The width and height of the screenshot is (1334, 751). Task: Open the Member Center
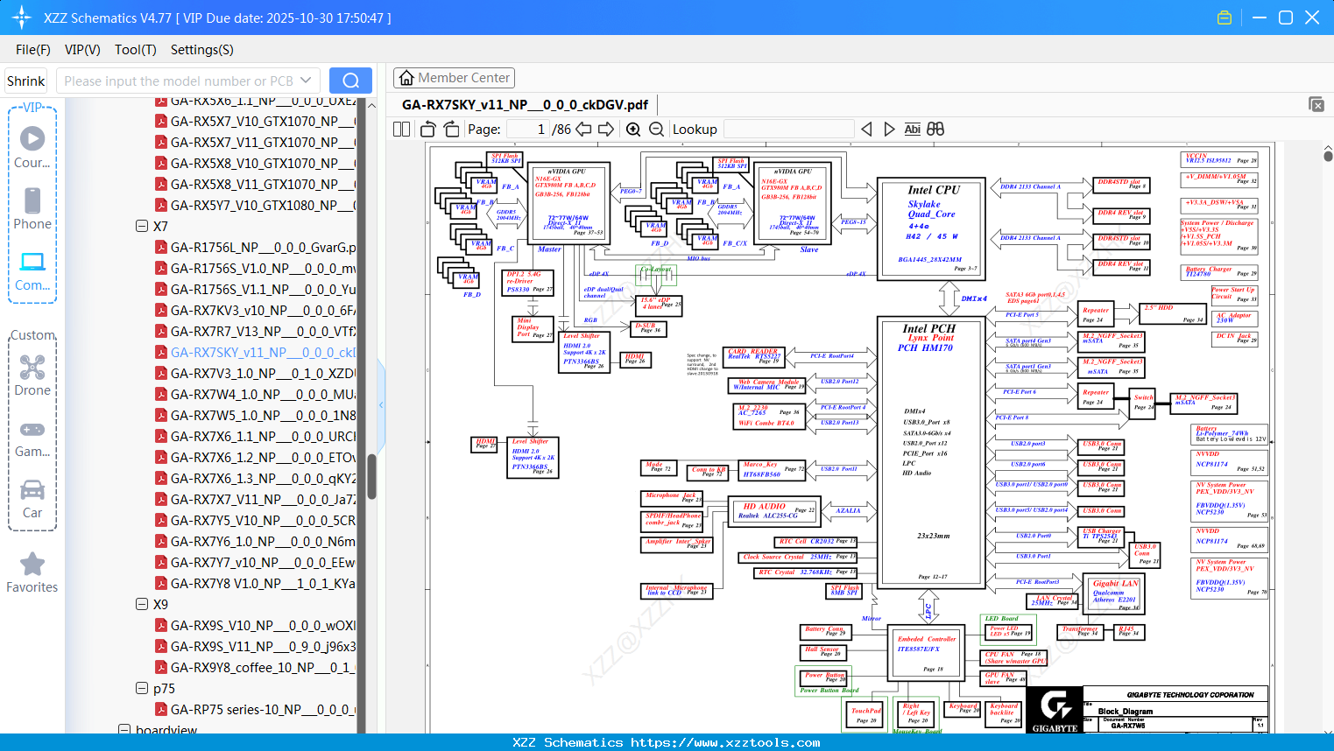click(454, 78)
